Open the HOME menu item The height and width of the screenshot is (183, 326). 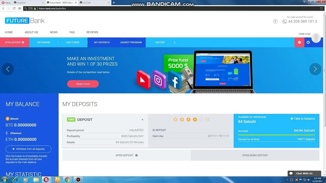9,32
